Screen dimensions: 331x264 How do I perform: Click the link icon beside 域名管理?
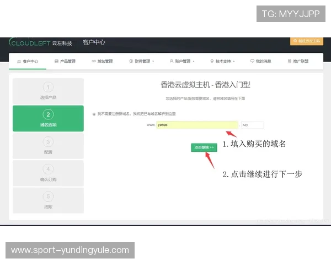[94, 61]
